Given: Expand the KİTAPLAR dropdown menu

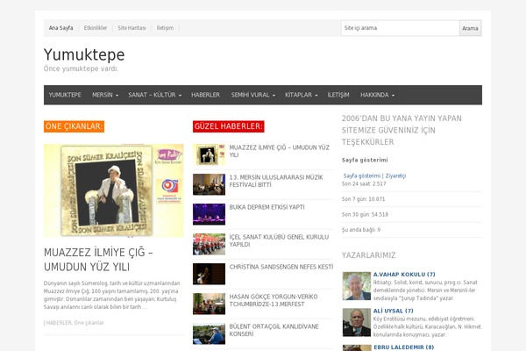Looking at the screenshot, I should click(x=301, y=95).
